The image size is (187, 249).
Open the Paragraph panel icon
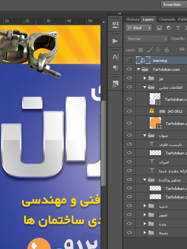(x=115, y=68)
